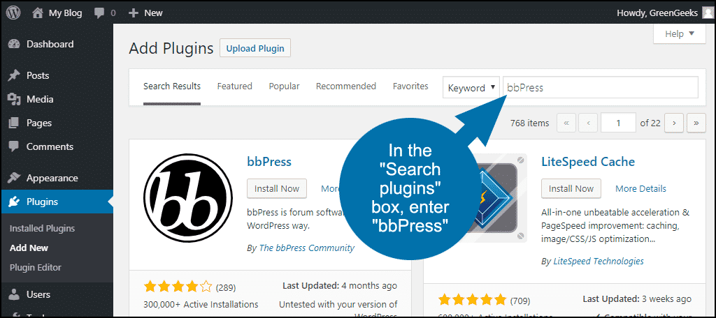Open the bbPress plugin title link
This screenshot has height=318, width=716.
(x=269, y=161)
